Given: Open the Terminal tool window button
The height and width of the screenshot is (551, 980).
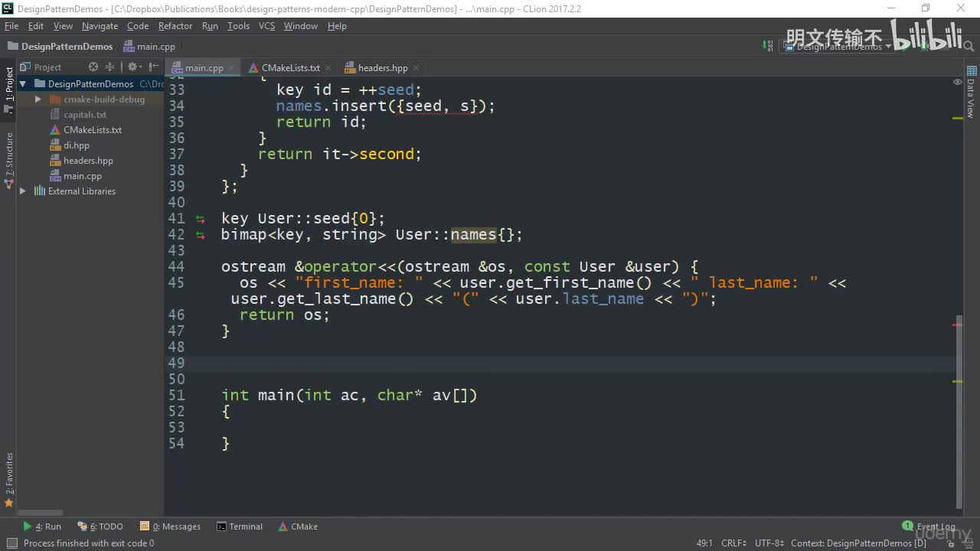Looking at the screenshot, I should pos(240,527).
